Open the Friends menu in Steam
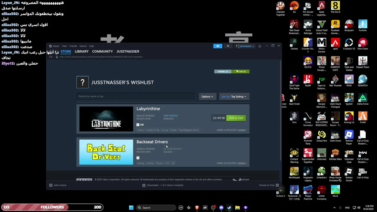The height and width of the screenshot is (212, 377). pos(73,46)
